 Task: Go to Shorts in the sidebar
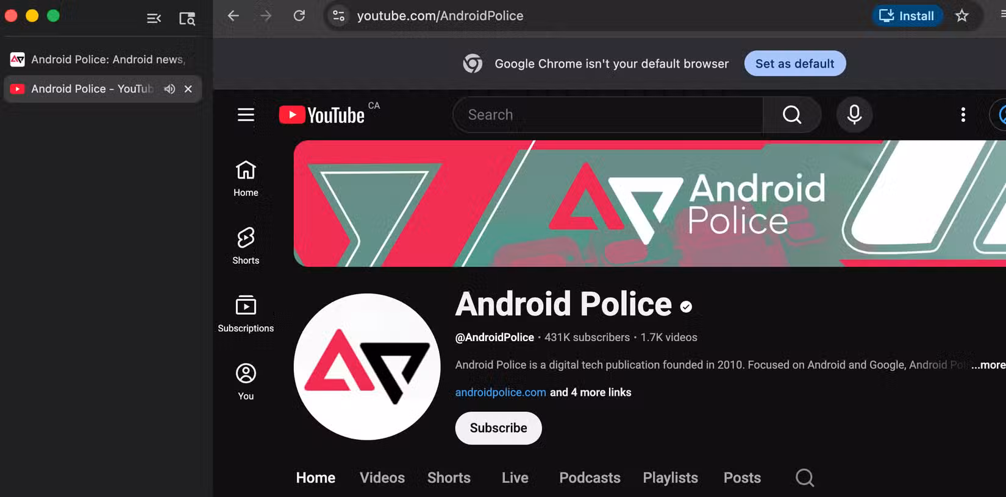click(x=246, y=245)
